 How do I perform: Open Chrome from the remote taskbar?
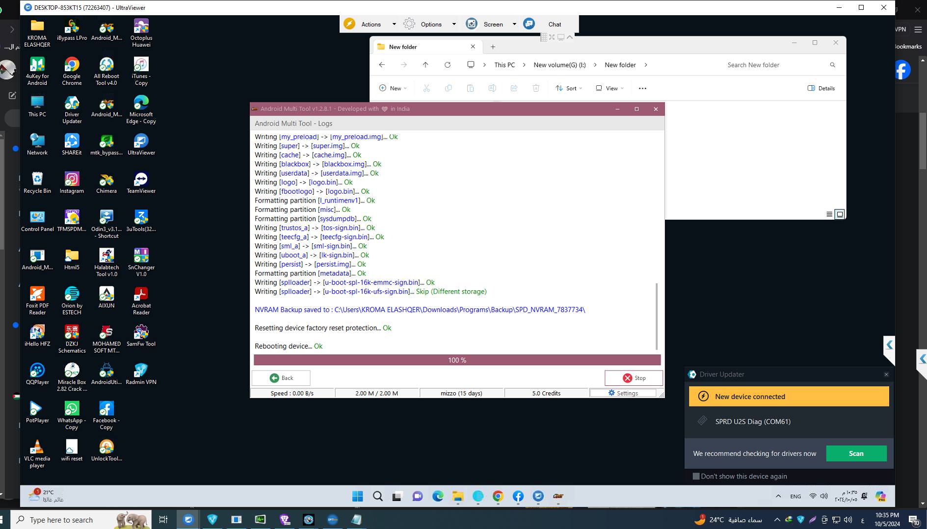(498, 496)
